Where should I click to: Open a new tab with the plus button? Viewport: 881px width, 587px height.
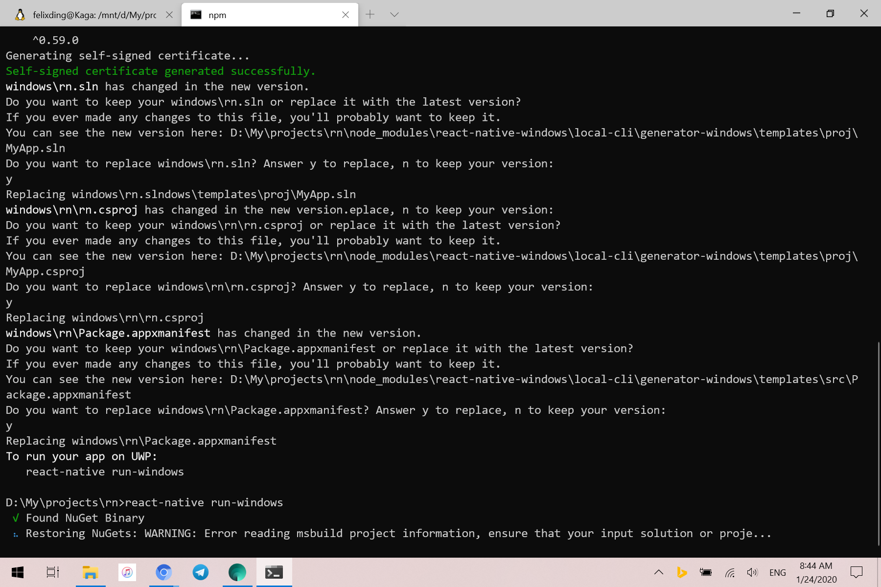point(370,14)
